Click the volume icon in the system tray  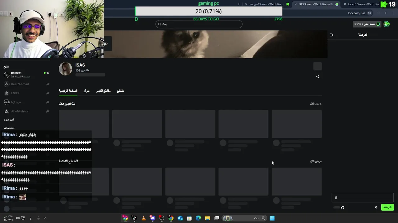click(x=18, y=218)
